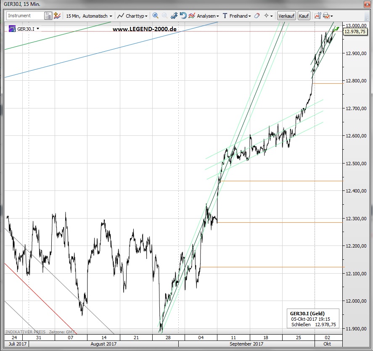Screen dimensions: 373x351
Task: Click the Juli 2017 month label
Action: pos(17,344)
